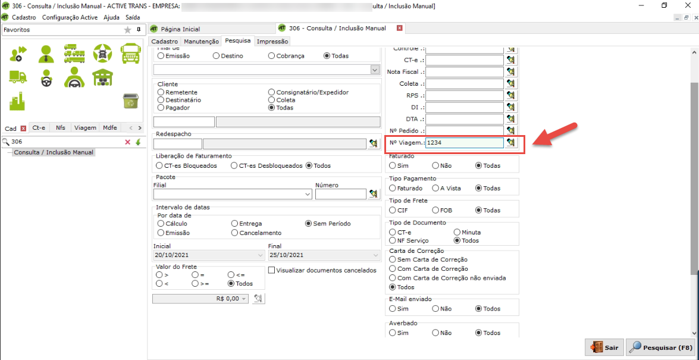This screenshot has width=699, height=360.
Task: Open the factory building favorite icon
Action: 17,101
